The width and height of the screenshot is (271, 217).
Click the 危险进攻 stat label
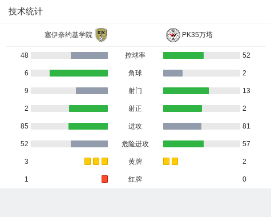click(x=135, y=144)
